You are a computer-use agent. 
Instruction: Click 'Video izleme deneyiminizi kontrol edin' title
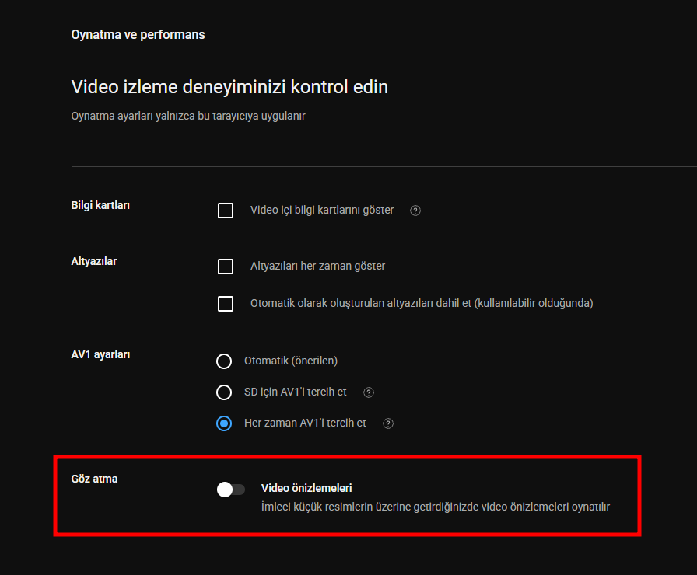[229, 86]
